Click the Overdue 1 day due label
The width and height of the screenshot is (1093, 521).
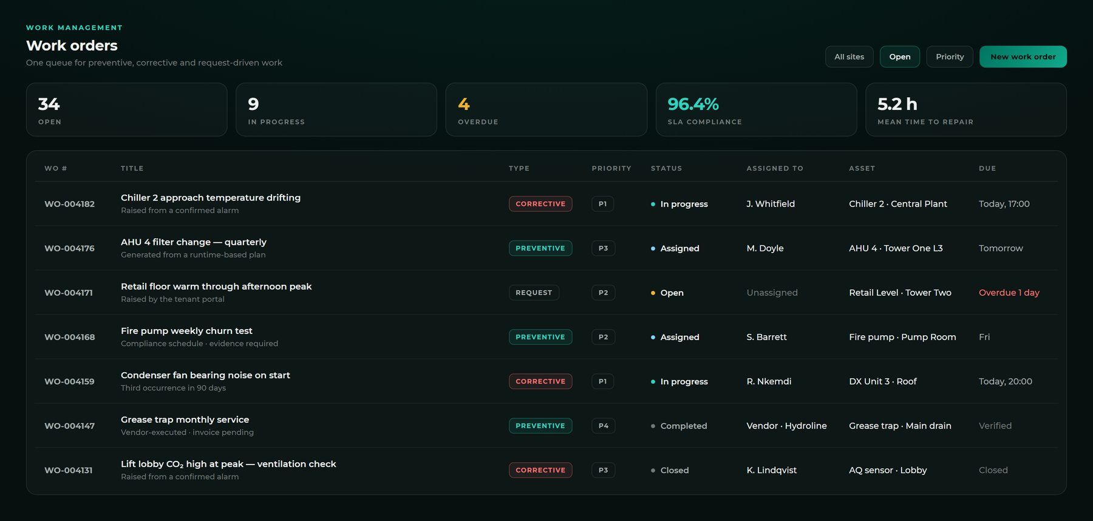click(x=1009, y=293)
